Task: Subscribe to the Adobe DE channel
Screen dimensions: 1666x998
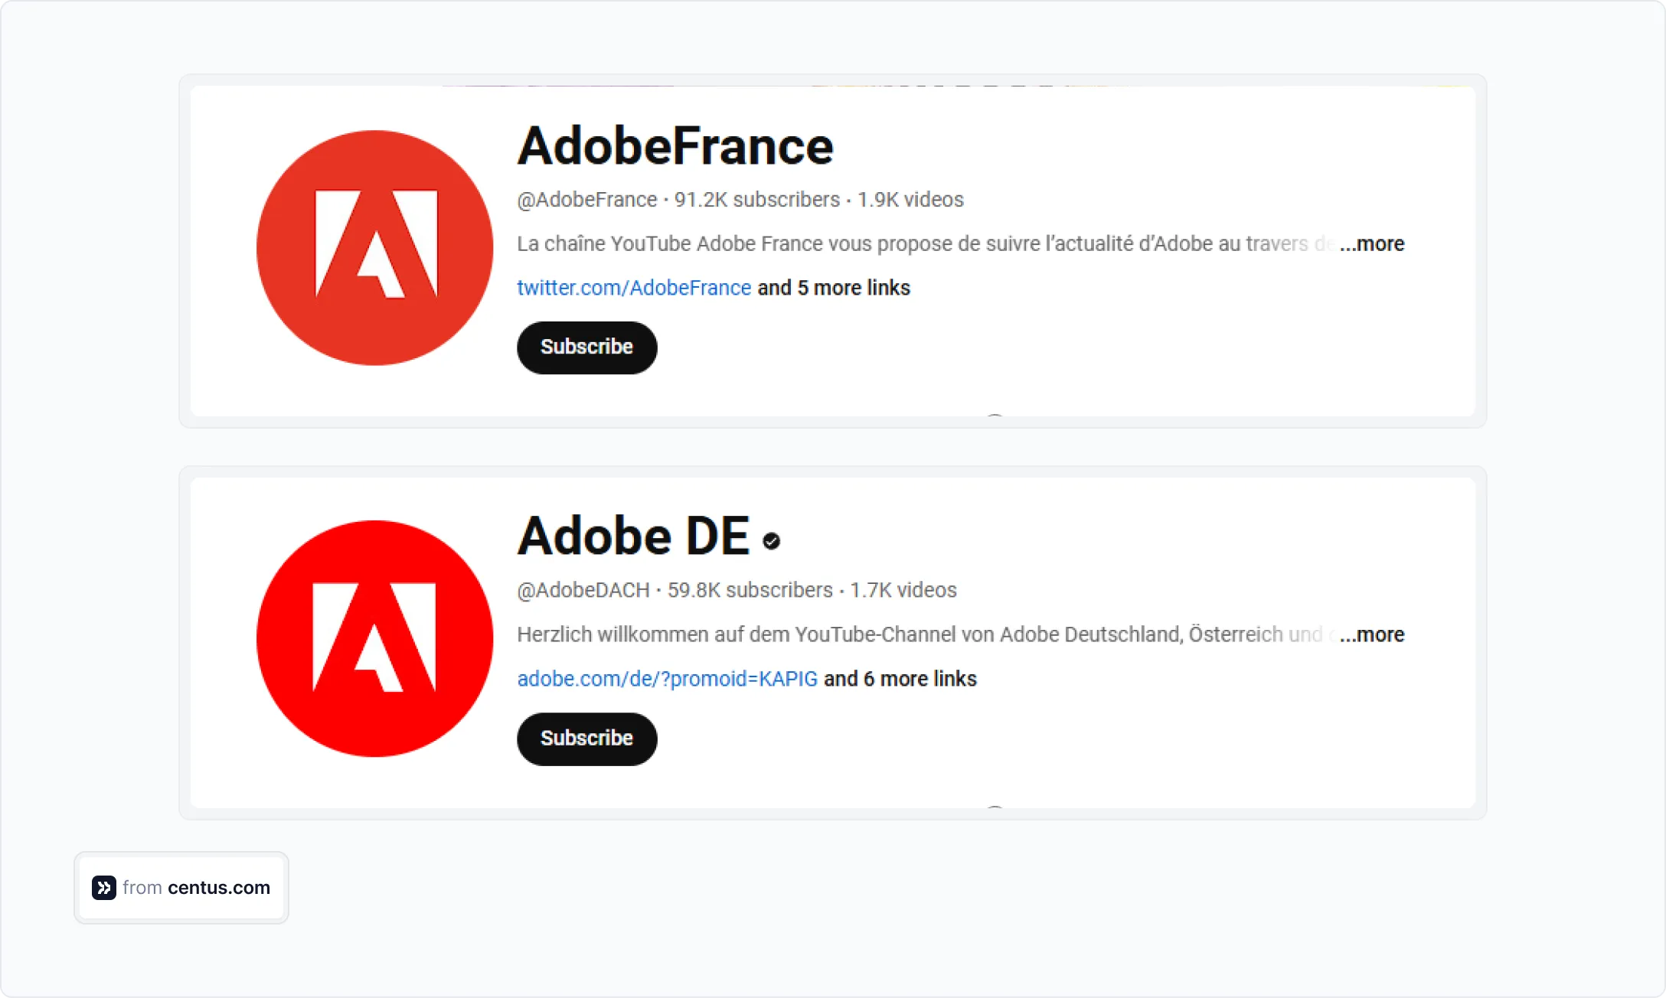Action: point(586,739)
